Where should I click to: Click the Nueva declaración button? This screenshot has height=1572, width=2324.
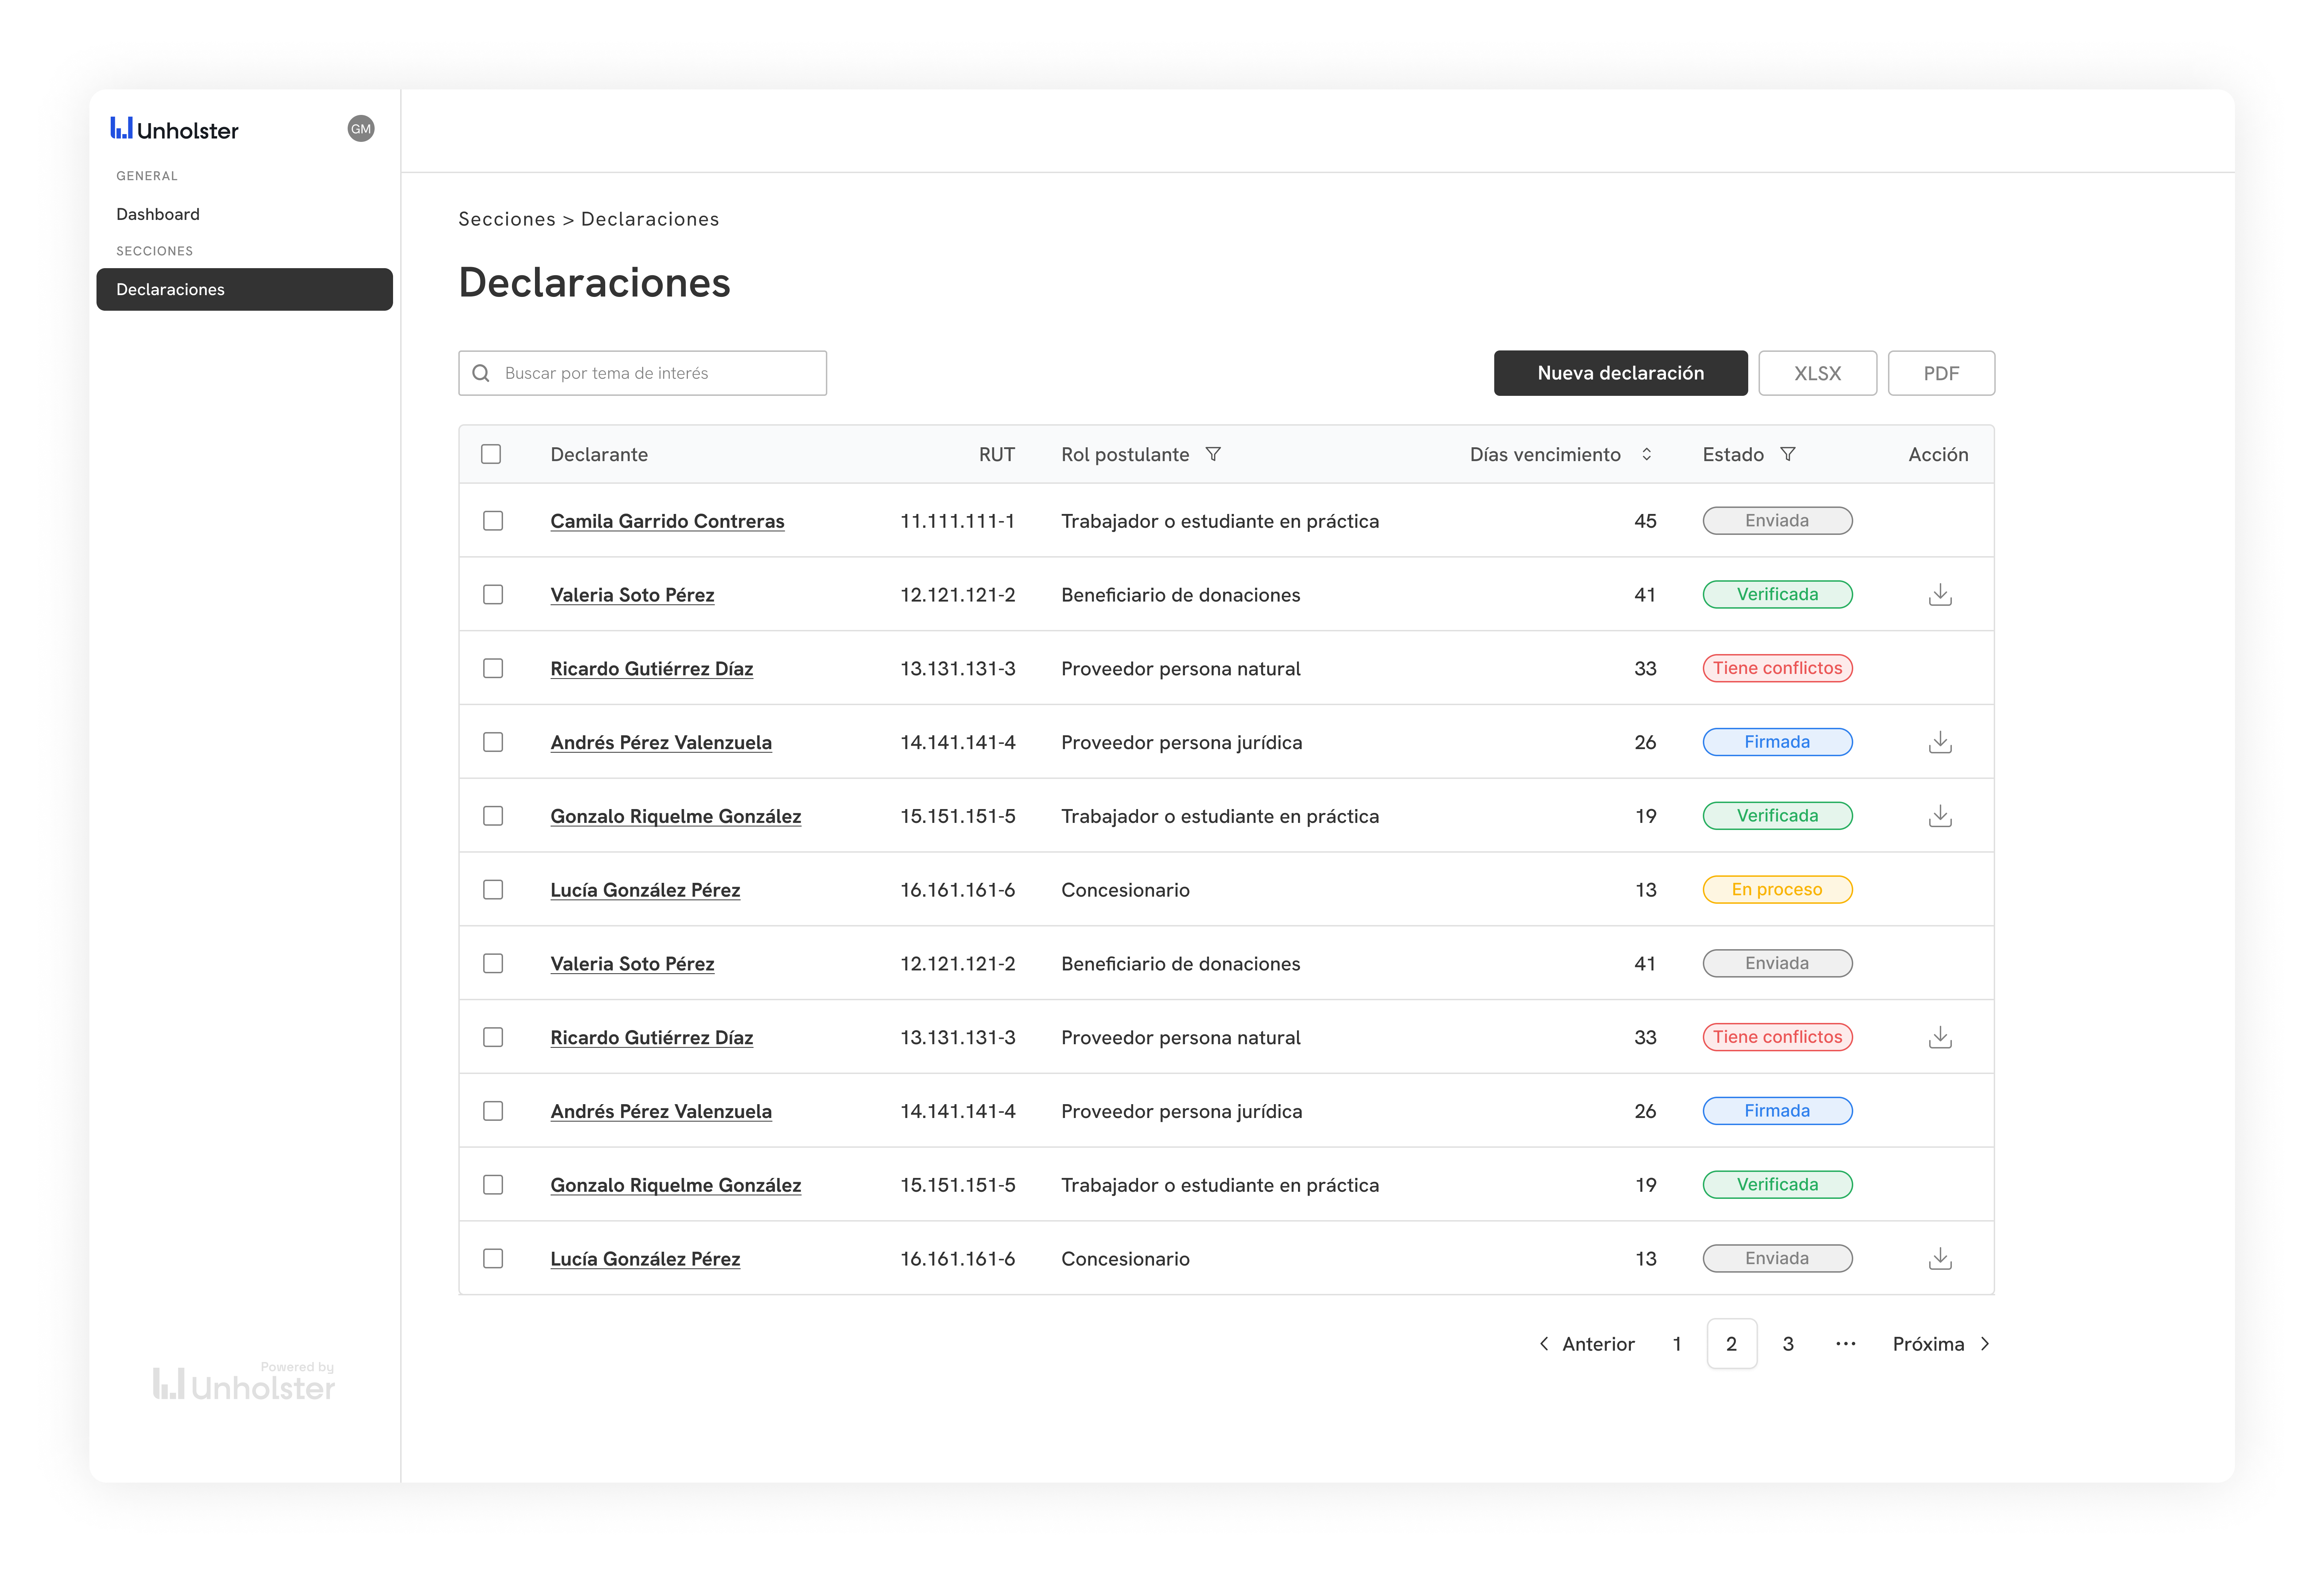click(x=1620, y=373)
